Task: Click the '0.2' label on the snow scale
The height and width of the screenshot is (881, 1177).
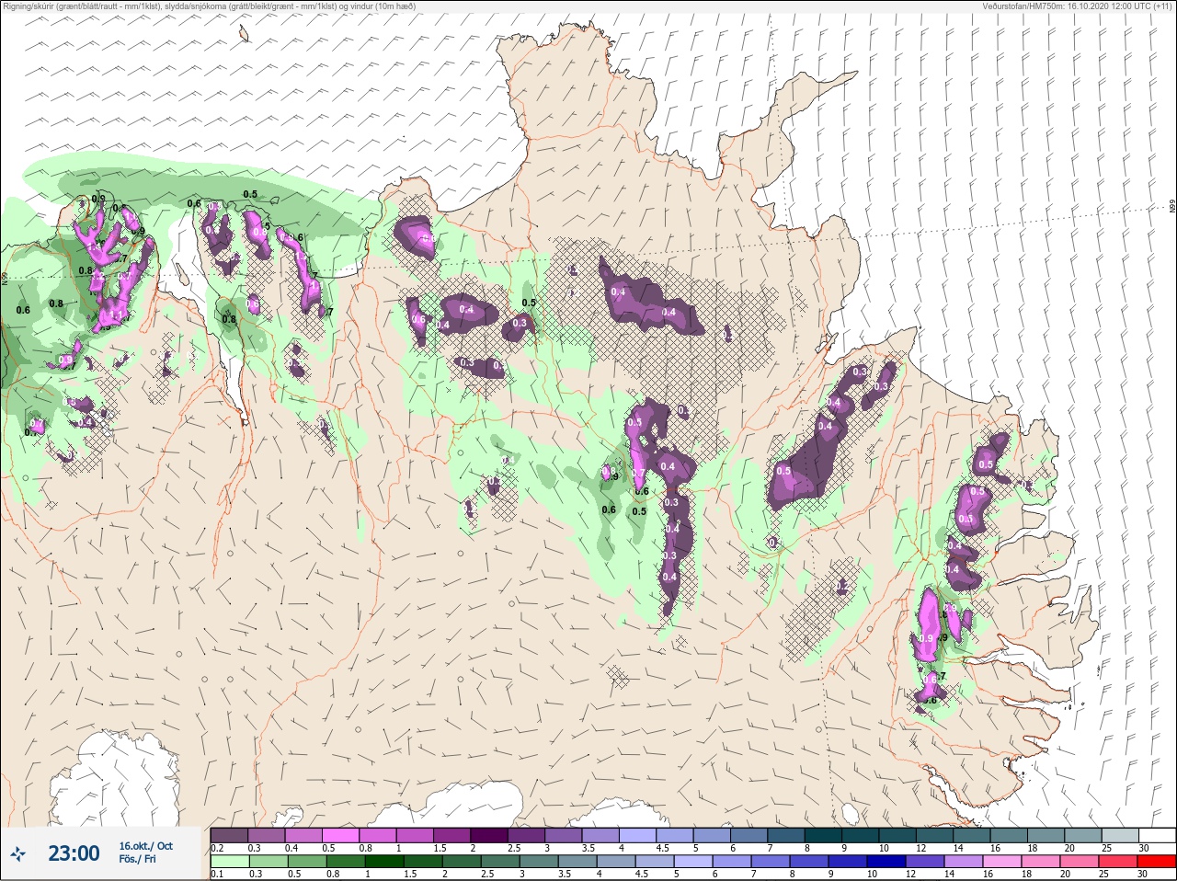Action: coord(218,848)
